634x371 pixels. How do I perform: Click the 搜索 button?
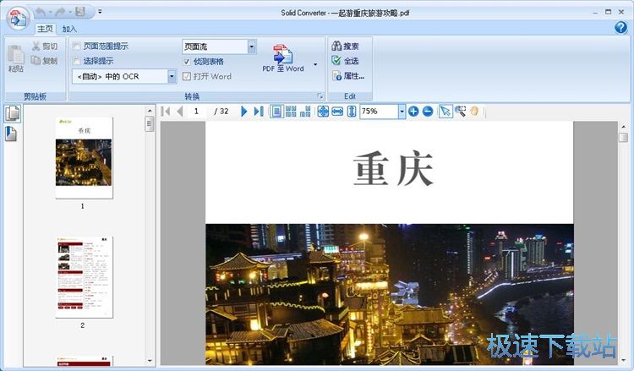tap(345, 46)
